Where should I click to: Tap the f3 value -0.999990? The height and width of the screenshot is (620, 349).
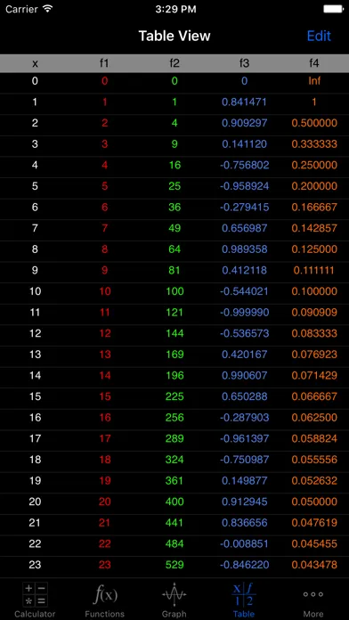[x=244, y=313]
